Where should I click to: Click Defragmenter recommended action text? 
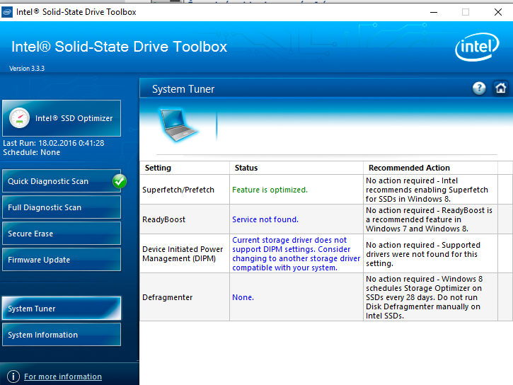pyautogui.click(x=424, y=297)
